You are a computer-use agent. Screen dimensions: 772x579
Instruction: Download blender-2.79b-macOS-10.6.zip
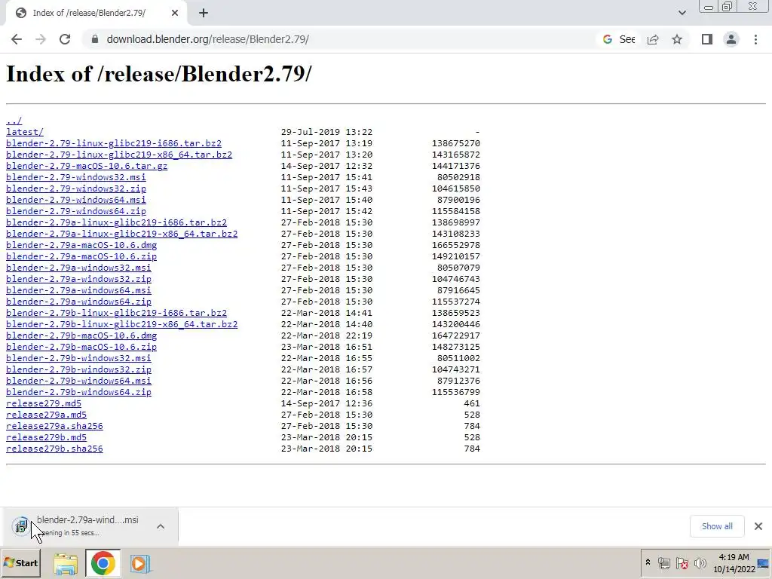[x=81, y=347]
